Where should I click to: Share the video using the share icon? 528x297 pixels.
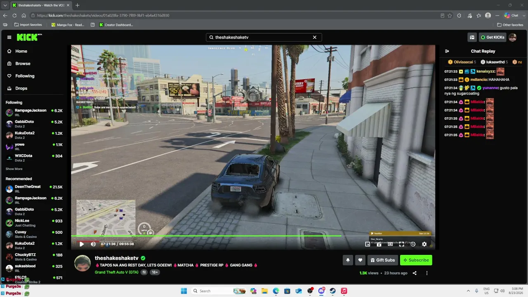tap(415, 273)
